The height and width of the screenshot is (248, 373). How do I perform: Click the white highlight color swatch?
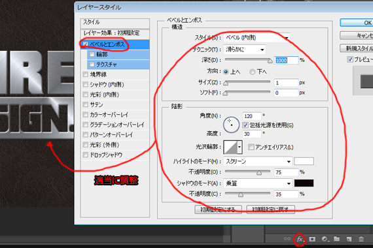click(304, 161)
